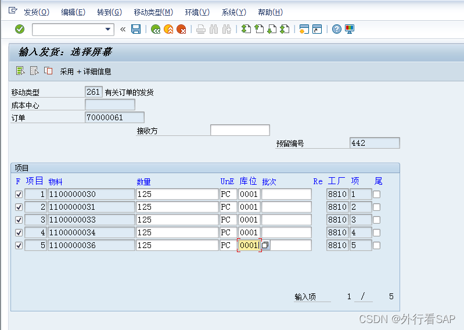Tick the 尾 final-issue checkbox for row 2
Image resolution: width=464 pixels, height=330 pixels.
pyautogui.click(x=376, y=207)
